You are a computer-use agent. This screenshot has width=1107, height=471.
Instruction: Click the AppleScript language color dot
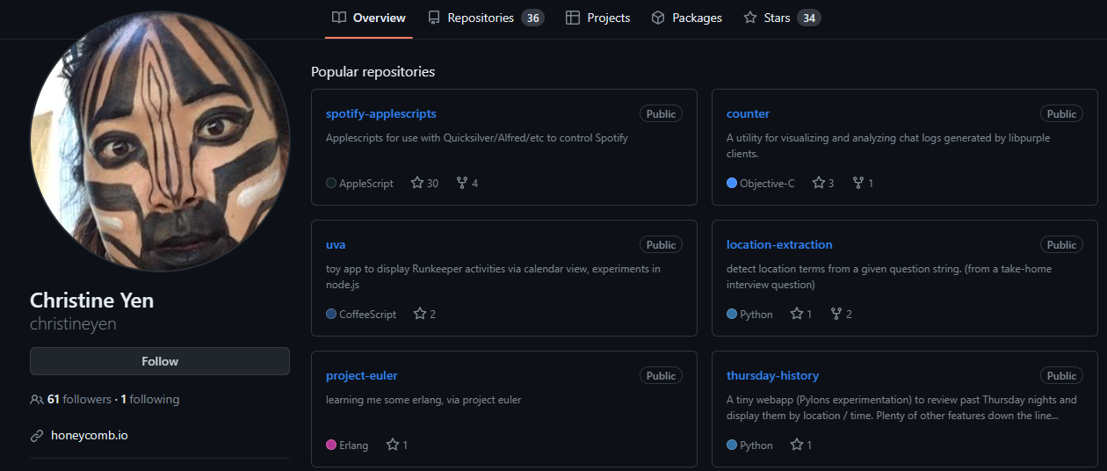(331, 183)
